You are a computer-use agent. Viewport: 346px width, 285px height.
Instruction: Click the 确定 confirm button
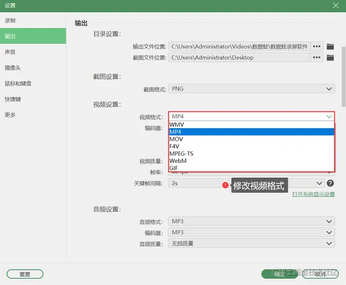(280, 274)
